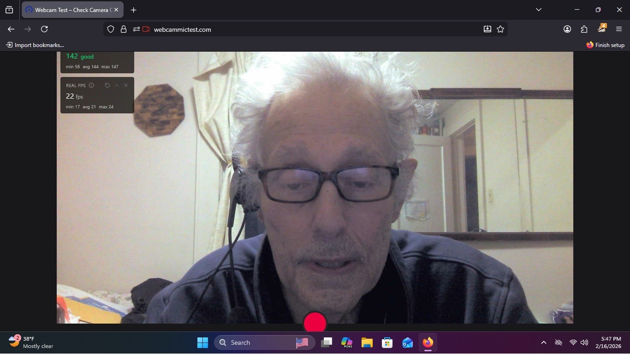Select the webcammictest.com address bar

318,29
